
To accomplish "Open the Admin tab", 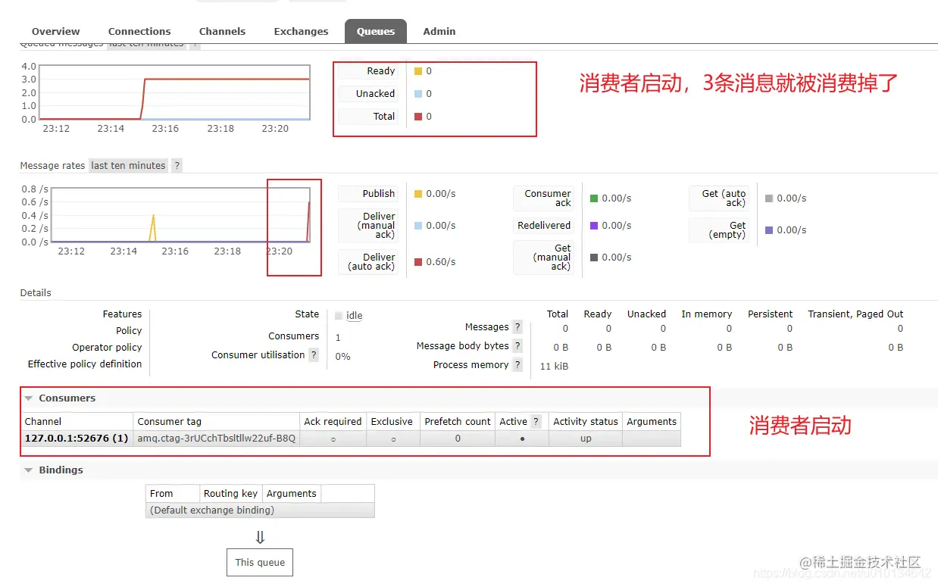I will (439, 31).
